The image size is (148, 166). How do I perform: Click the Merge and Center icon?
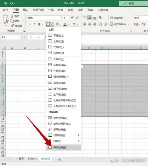click(111, 24)
